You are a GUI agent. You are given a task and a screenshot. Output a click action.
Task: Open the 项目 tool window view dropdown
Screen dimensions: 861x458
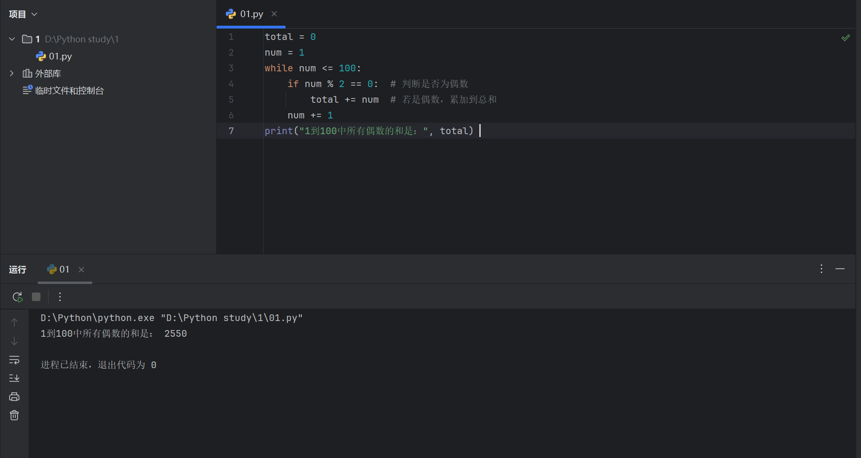pos(34,14)
